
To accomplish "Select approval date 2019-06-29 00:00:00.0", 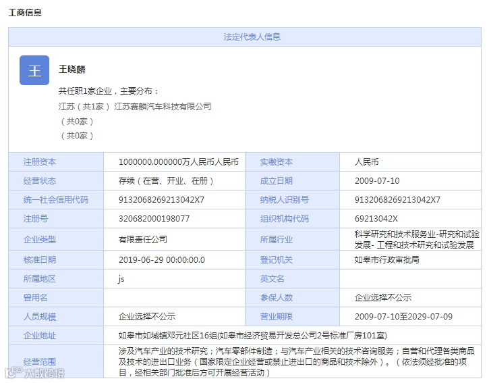I will (162, 260).
